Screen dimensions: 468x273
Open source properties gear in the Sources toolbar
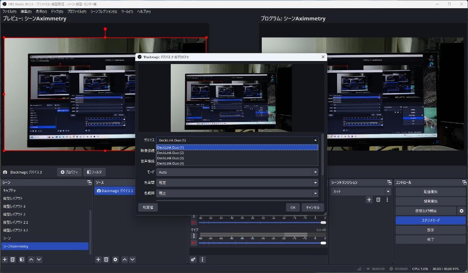click(x=115, y=260)
